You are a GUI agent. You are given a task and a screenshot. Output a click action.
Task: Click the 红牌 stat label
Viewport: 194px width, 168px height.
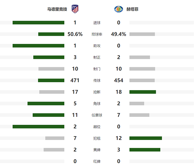pyautogui.click(x=97, y=161)
